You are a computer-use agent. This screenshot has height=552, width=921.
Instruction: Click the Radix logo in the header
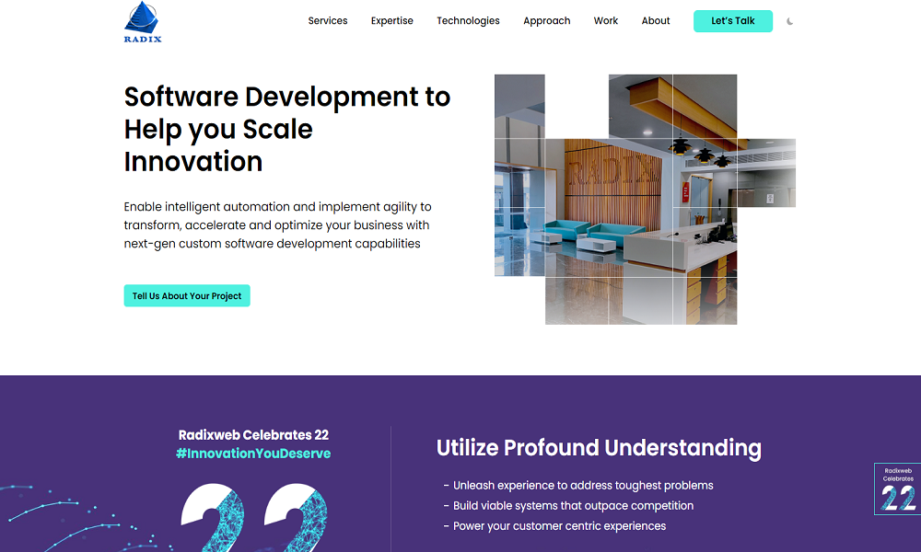point(143,22)
